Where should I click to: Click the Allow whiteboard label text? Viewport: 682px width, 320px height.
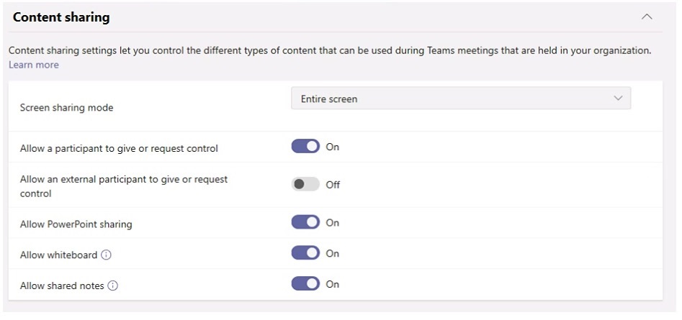pos(59,255)
